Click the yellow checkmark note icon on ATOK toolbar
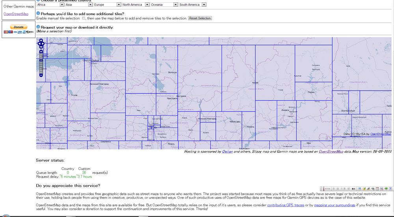 [x=364, y=189]
